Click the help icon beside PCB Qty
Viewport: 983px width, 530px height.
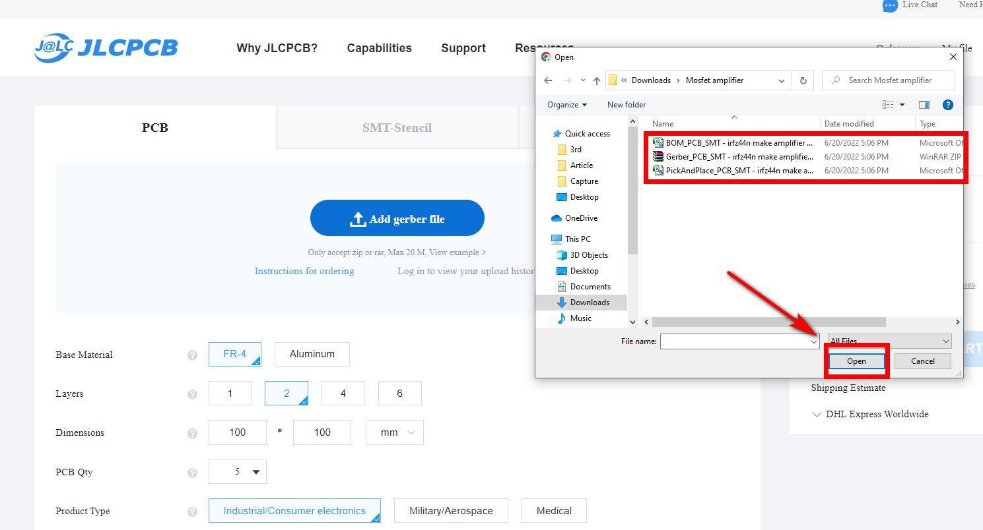(192, 473)
